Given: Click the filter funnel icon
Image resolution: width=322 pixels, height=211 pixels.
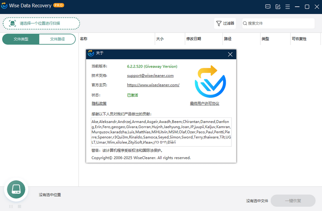Looking at the screenshot, I should click(219, 23).
